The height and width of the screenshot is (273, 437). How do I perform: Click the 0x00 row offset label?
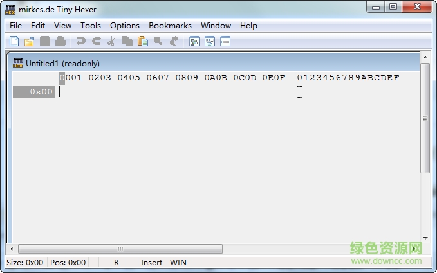[x=33, y=92]
